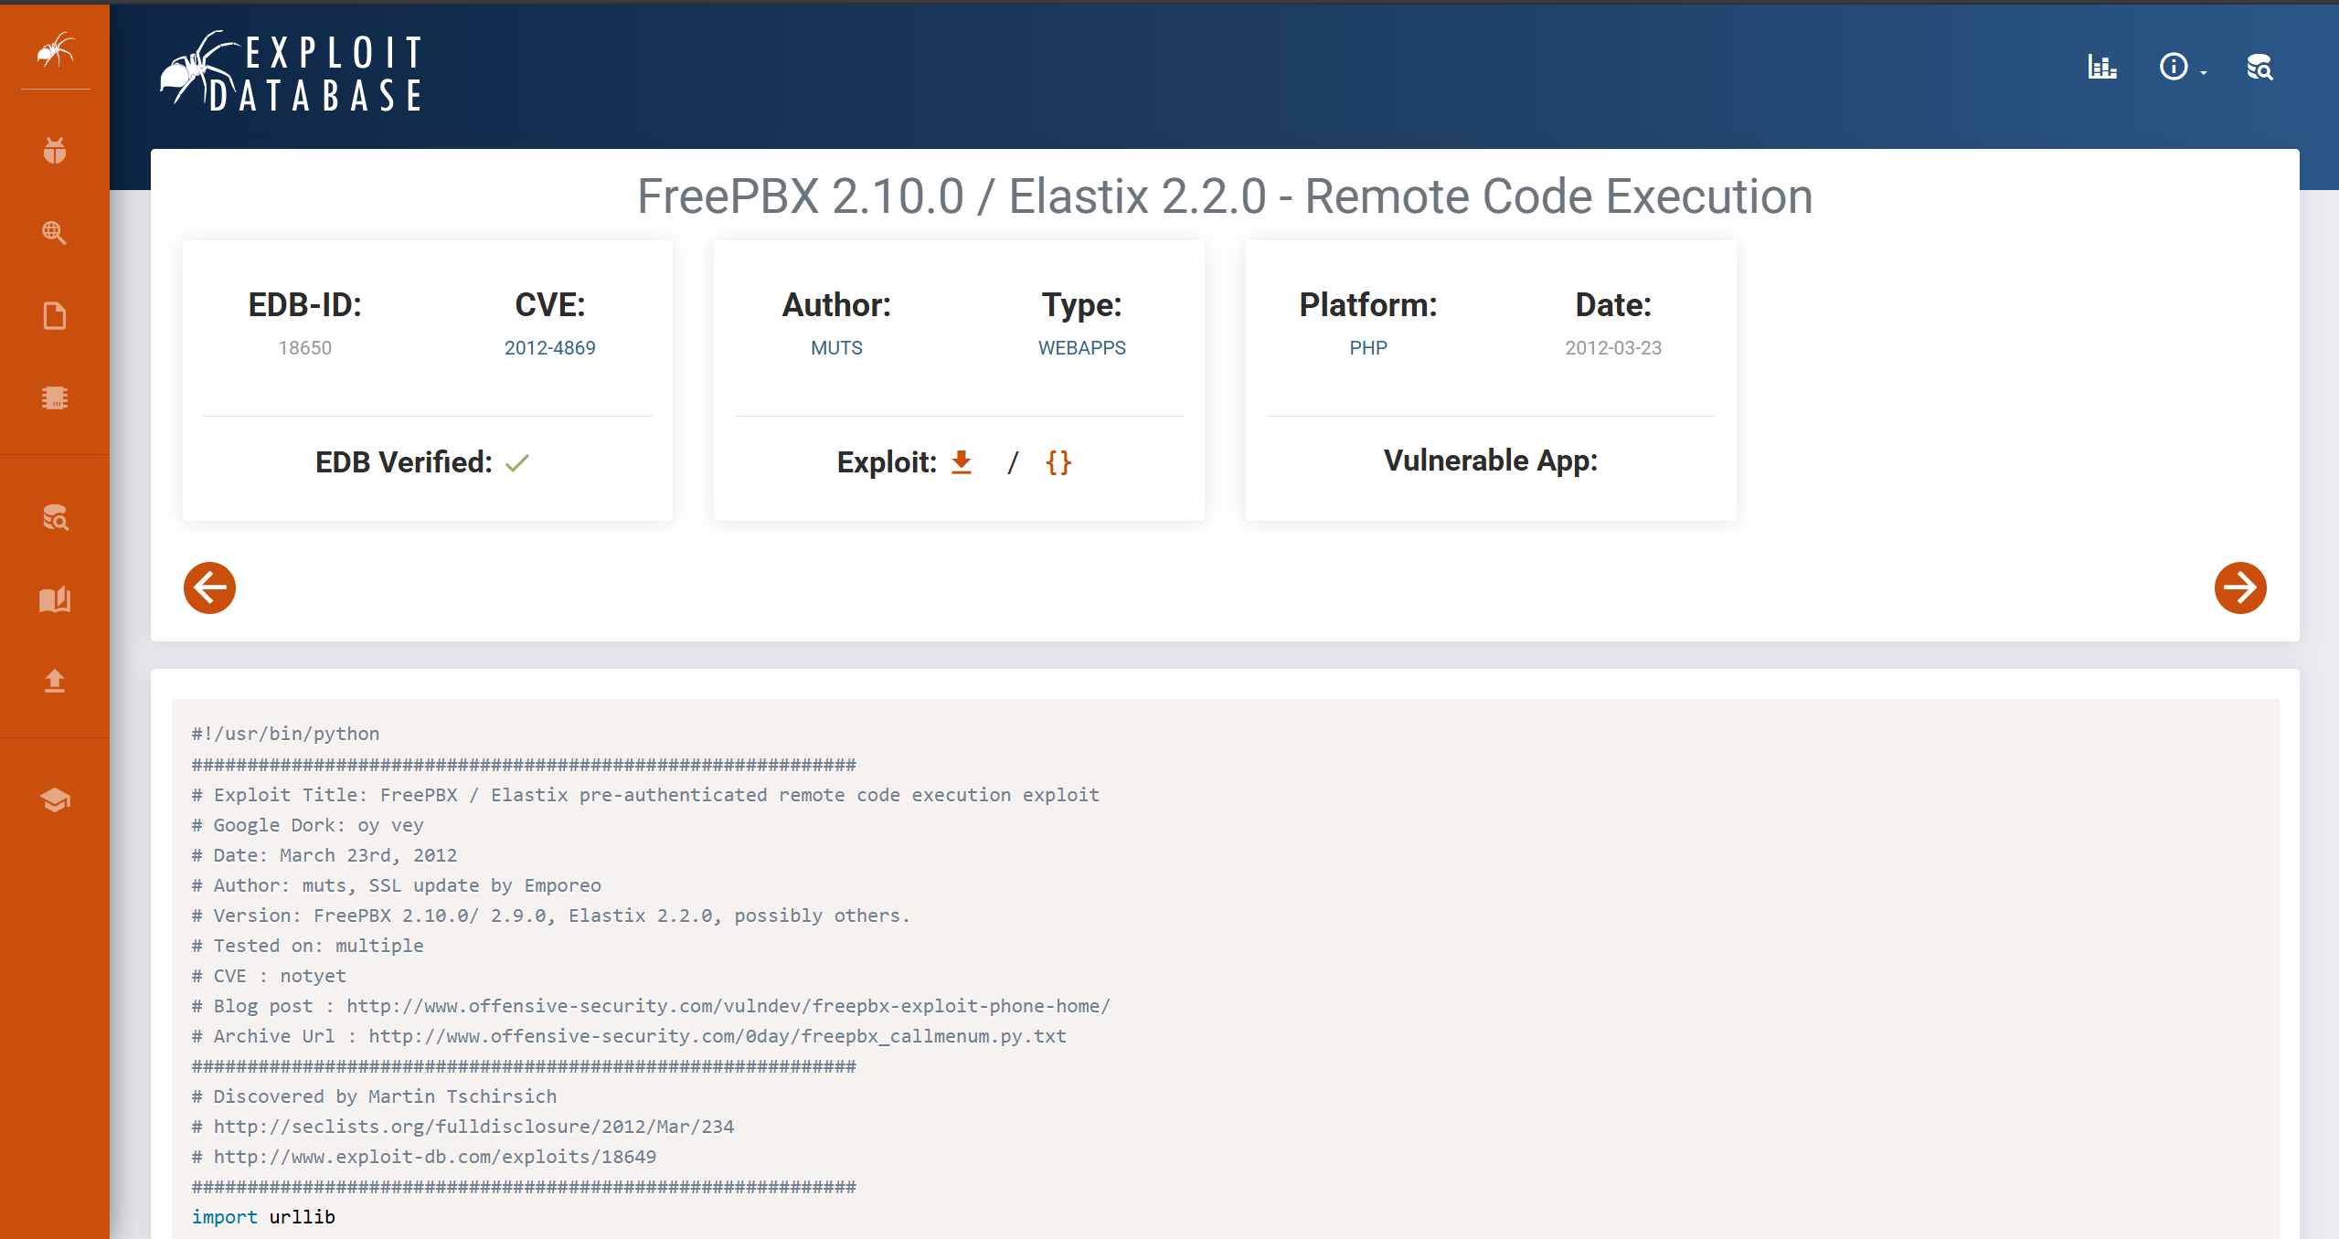2339x1239 pixels.
Task: Click the 'import urllib' code line
Action: 263,1217
